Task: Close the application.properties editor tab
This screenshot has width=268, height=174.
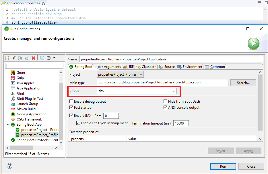Action: pyautogui.click(x=44, y=3)
